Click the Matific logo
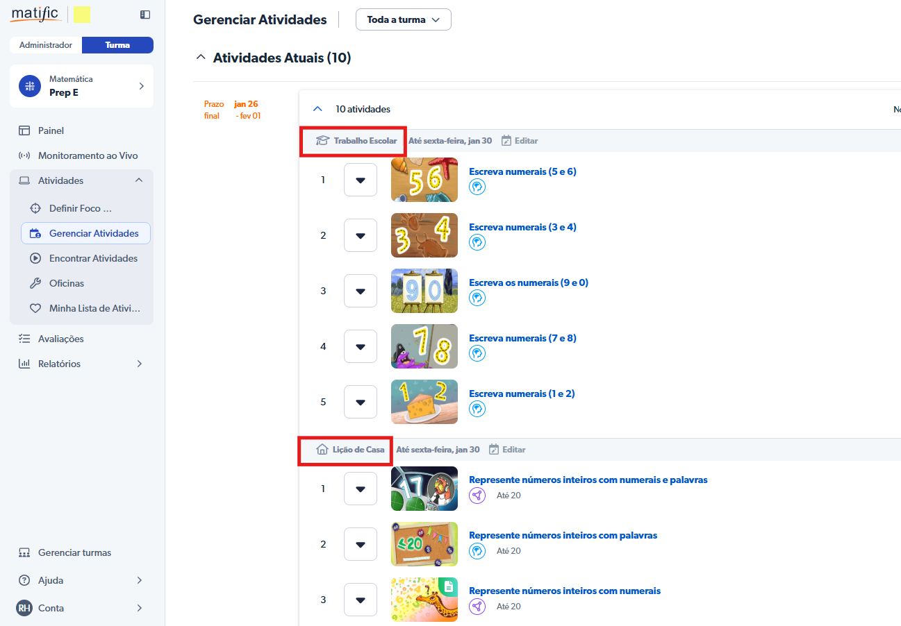901x626 pixels. click(x=35, y=14)
